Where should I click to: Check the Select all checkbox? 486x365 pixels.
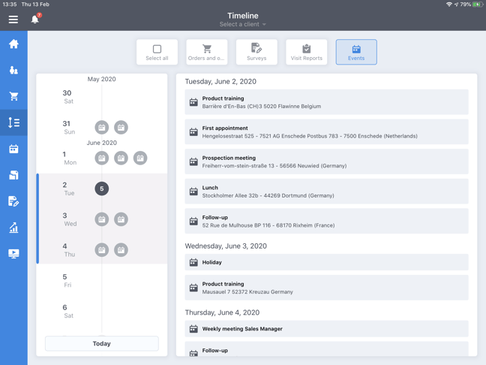157,52
